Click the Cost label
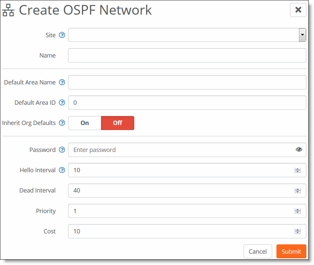314x265 pixels. 50,231
